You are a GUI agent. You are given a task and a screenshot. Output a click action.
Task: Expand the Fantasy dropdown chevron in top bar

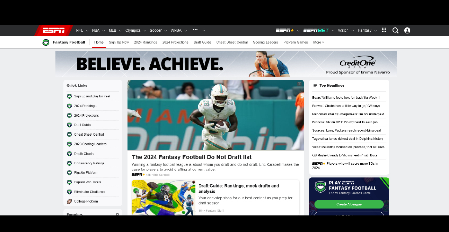pos(376,31)
